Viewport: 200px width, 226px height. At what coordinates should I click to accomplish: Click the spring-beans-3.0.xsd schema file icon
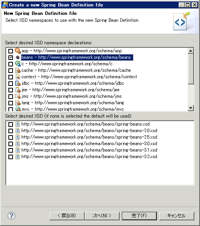pos(18,144)
